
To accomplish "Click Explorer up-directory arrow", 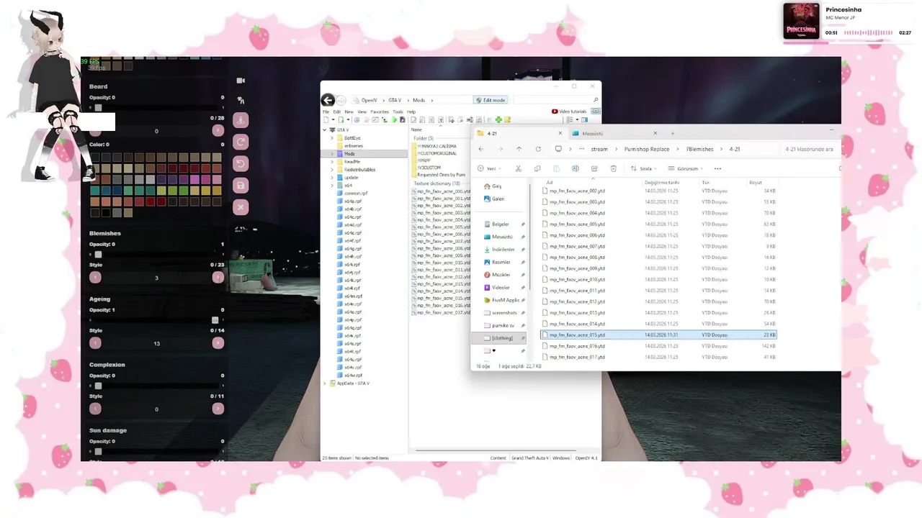I will point(519,149).
